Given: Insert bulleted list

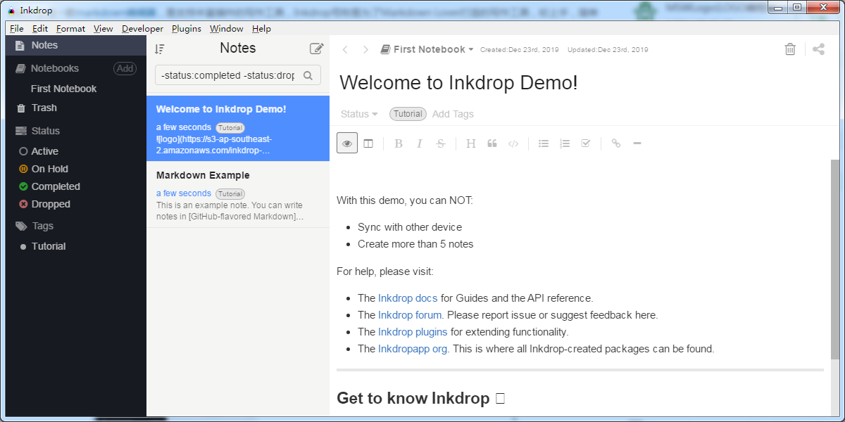Looking at the screenshot, I should coord(544,143).
